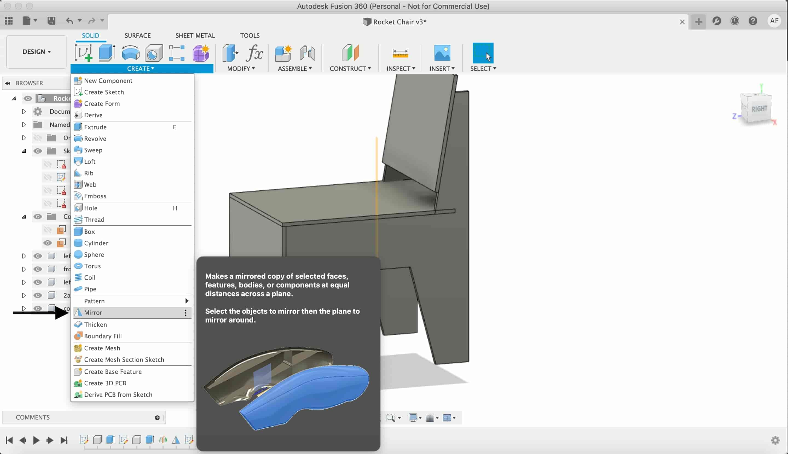This screenshot has height=454, width=788.
Task: Click the Offset Plane icon in Construct
Action: (x=350, y=53)
